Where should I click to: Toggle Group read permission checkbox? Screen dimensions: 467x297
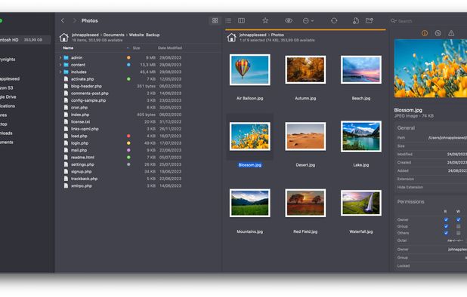[x=446, y=226]
